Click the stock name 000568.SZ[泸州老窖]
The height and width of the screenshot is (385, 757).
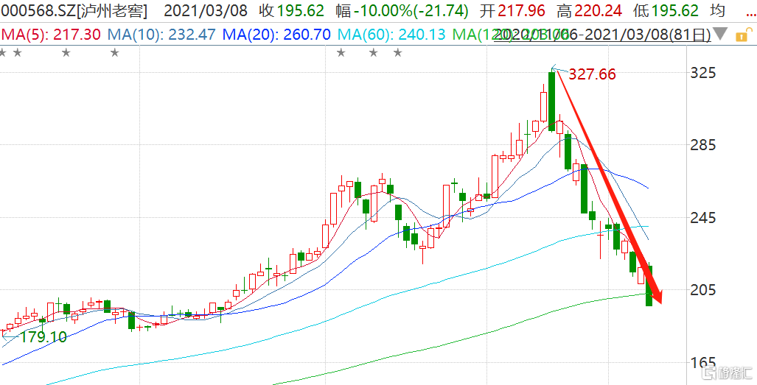point(74,11)
